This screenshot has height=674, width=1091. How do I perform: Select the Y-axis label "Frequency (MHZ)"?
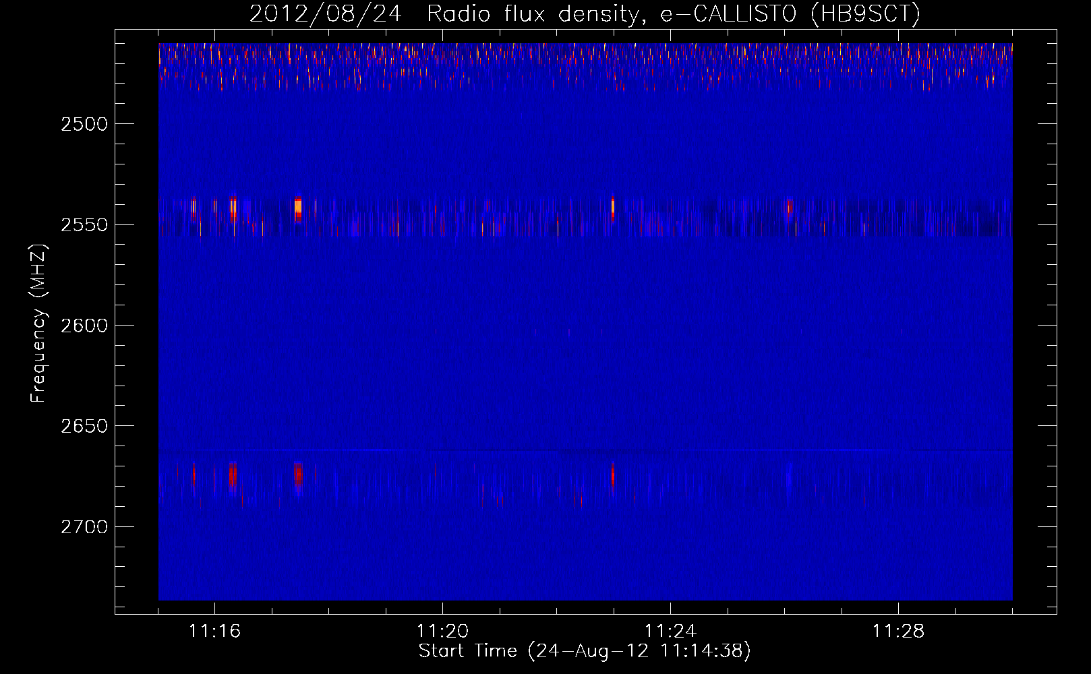coord(38,324)
